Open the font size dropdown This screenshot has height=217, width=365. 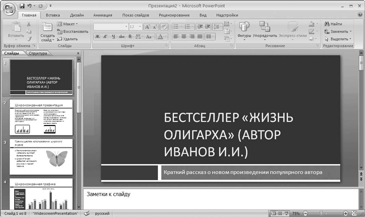pos(140,27)
